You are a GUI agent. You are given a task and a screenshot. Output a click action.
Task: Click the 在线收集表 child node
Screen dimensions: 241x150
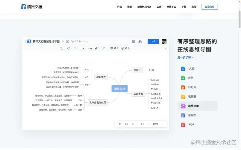(x=156, y=94)
